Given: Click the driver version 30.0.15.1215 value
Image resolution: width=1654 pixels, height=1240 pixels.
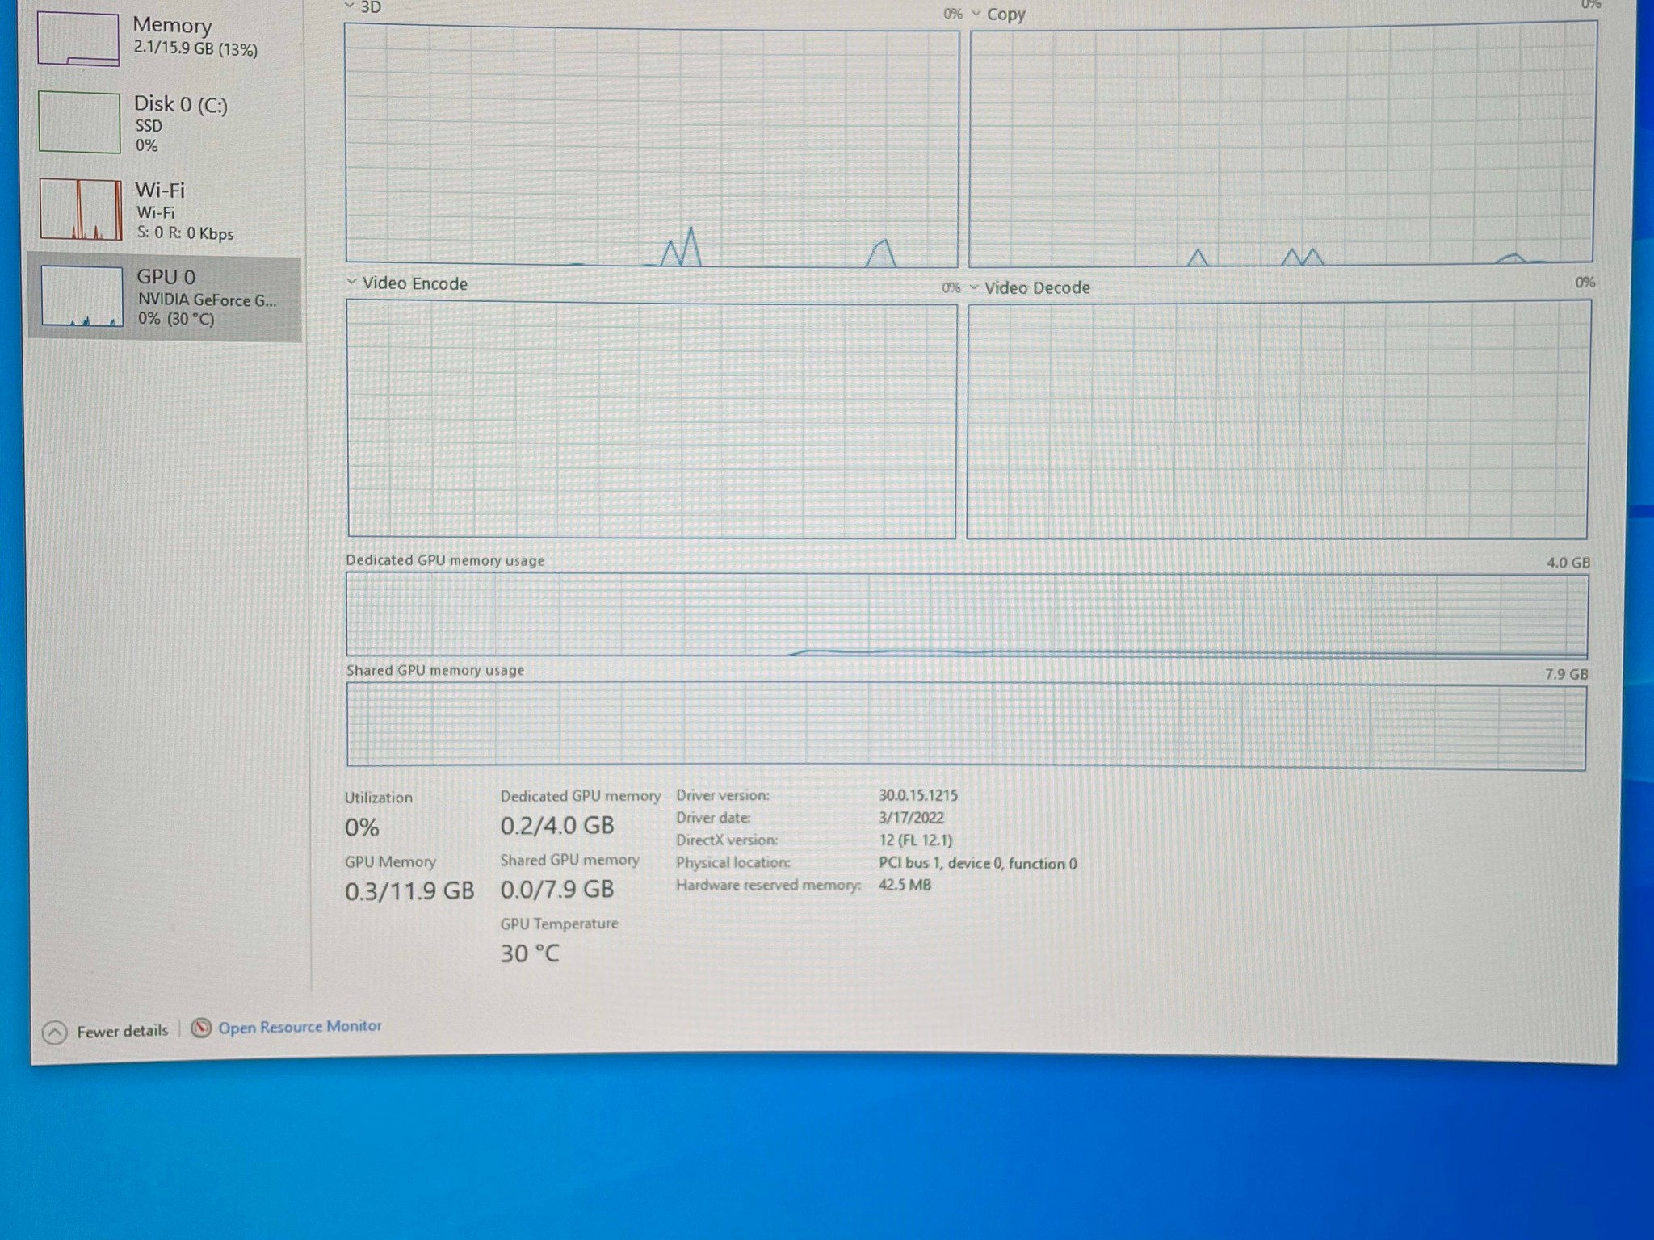Looking at the screenshot, I should (x=918, y=795).
